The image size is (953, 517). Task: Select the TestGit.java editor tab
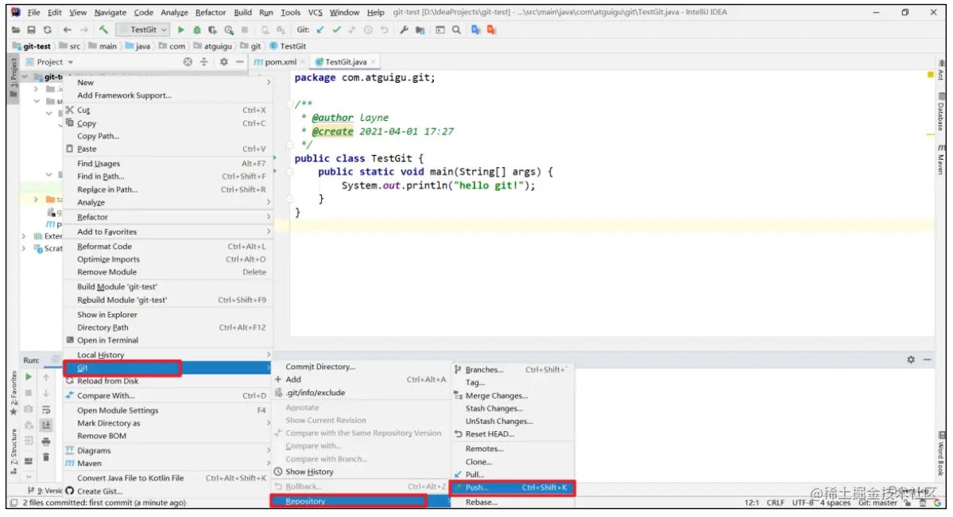point(344,62)
